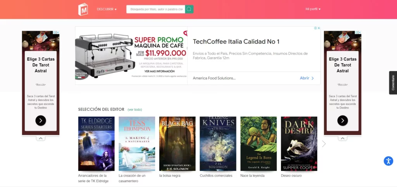Viewport: 397px width, 187px height.
Task: Click the tarot image atop the left ad
Action: (41, 41)
